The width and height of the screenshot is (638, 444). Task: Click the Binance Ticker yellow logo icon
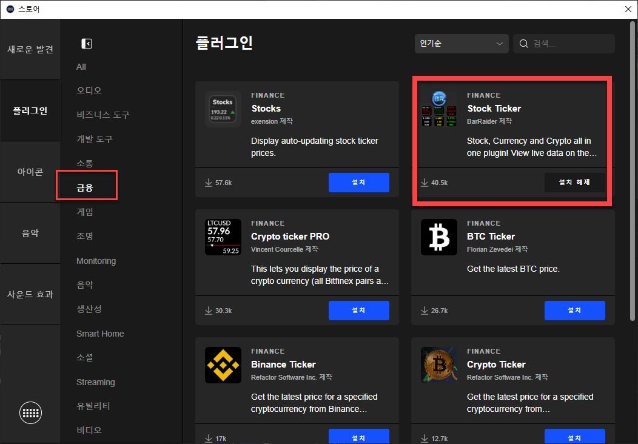223,365
